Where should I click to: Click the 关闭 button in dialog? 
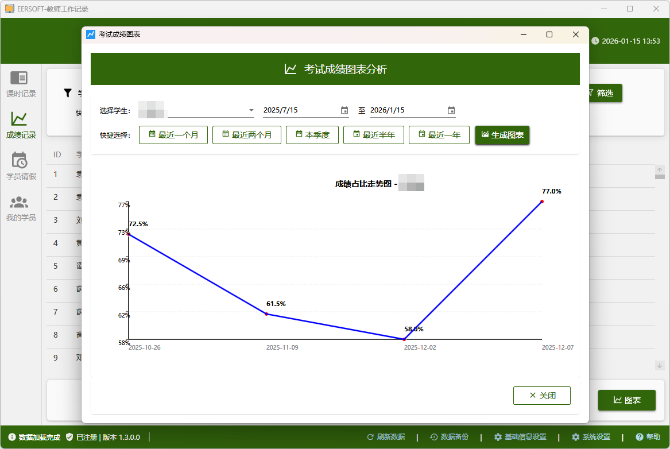pyautogui.click(x=542, y=396)
